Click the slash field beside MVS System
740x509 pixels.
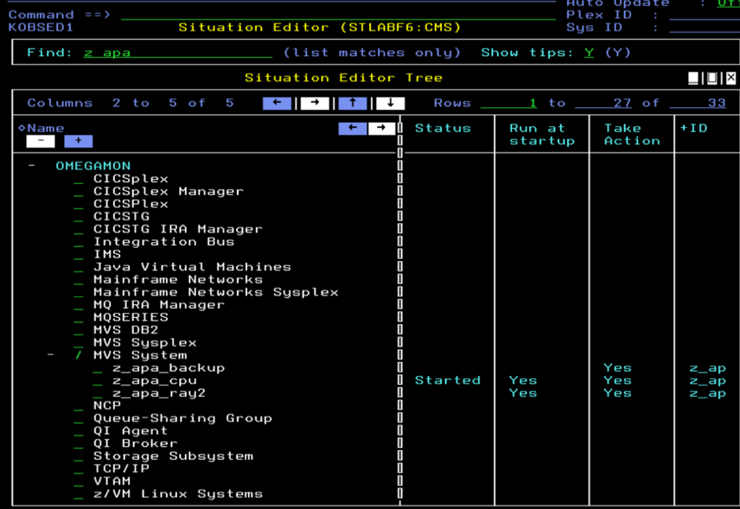(x=79, y=355)
